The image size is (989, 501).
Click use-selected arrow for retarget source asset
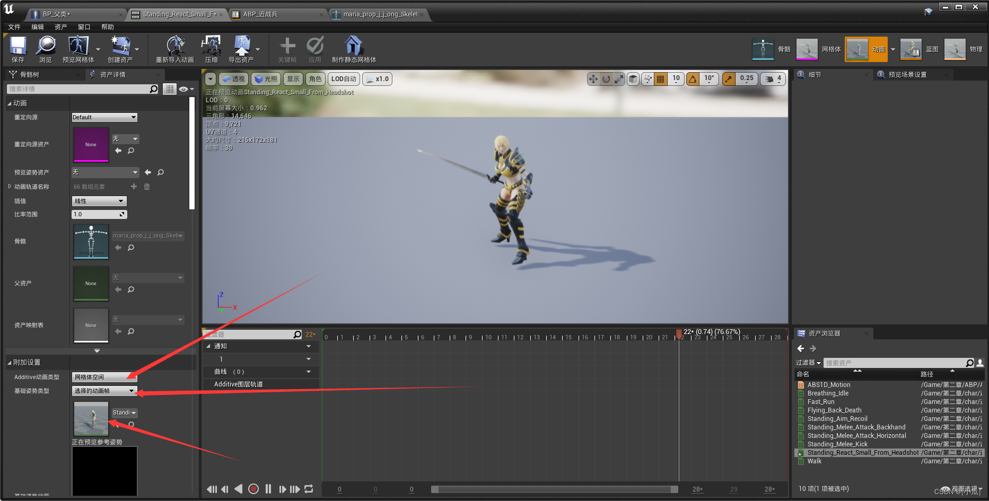[x=118, y=151]
